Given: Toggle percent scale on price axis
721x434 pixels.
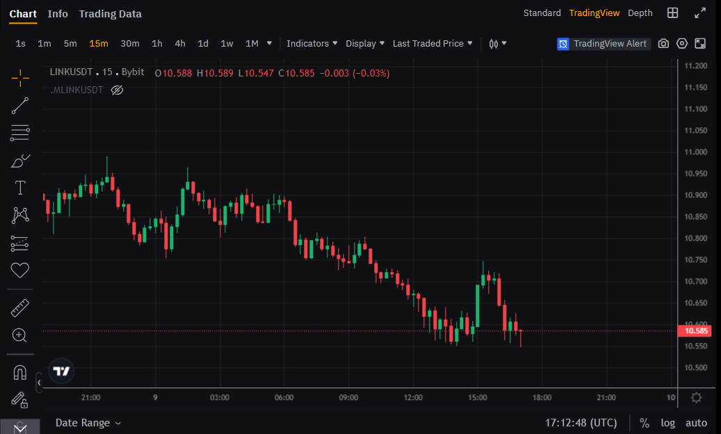Looking at the screenshot, I should pyautogui.click(x=645, y=423).
